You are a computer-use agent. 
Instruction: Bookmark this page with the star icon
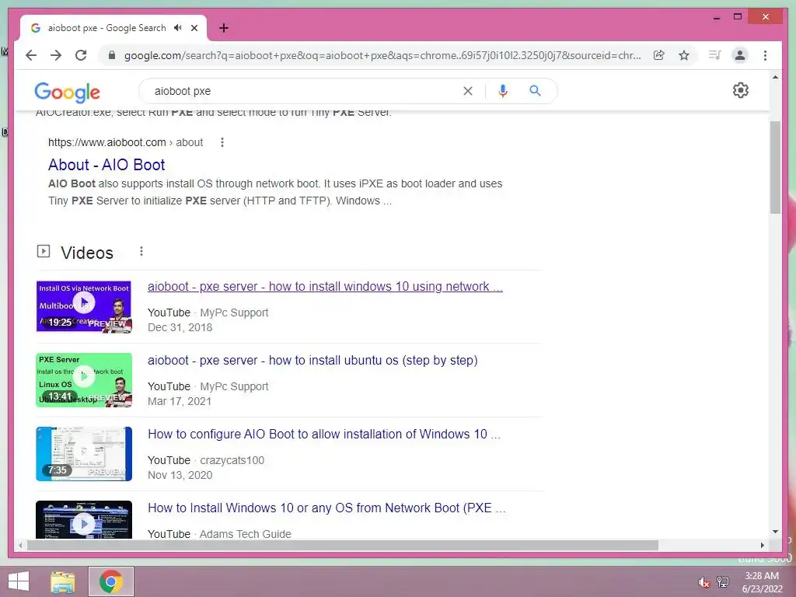[x=684, y=55]
